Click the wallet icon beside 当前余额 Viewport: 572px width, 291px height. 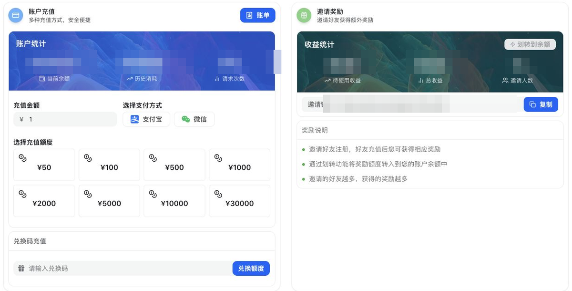[x=42, y=78]
